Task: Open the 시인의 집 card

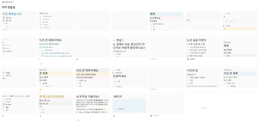Action: click(203, 80)
